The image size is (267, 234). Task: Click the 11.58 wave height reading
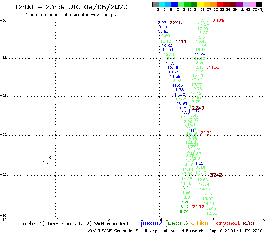tap(175, 76)
